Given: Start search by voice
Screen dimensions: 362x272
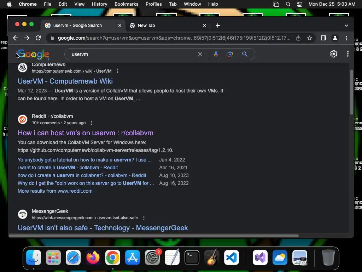Looking at the screenshot, I should tap(216, 54).
